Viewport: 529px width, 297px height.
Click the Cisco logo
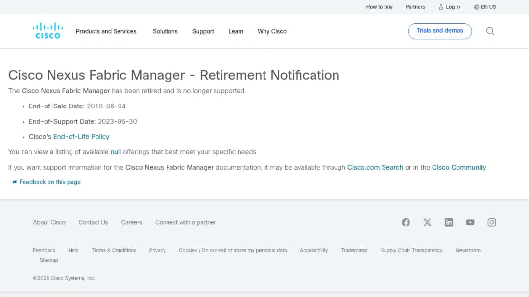48,31
